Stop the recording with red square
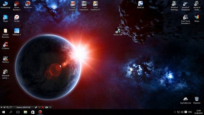Viewport: 204px width, 115px height. (43, 107)
